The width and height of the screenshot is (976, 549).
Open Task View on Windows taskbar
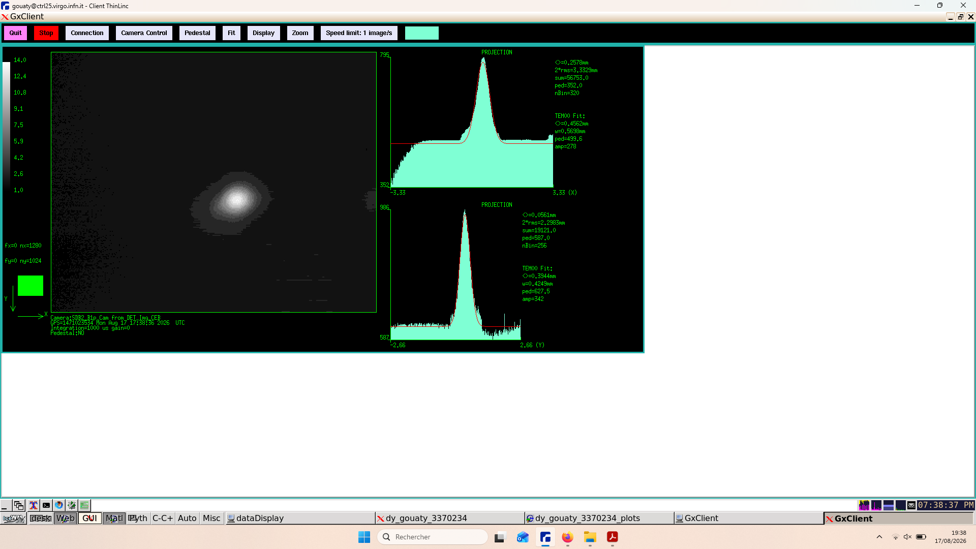500,537
